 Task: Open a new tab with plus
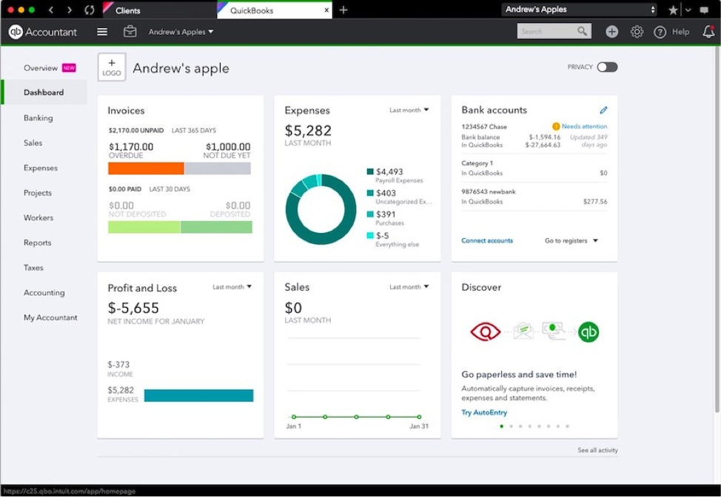[x=343, y=10]
